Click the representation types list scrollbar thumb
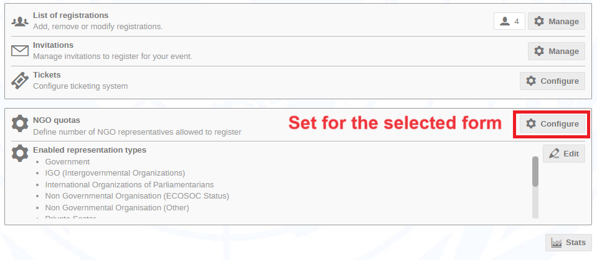The image size is (597, 260). tap(535, 171)
